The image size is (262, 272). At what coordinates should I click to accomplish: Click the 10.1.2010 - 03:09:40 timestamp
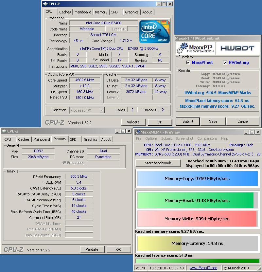tap(166, 268)
